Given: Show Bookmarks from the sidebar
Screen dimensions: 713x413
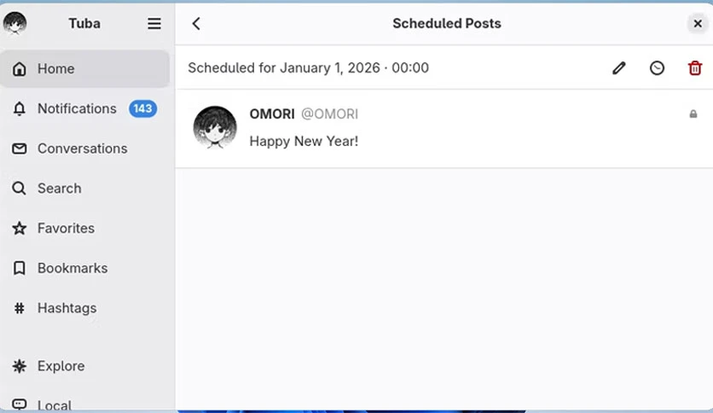Looking at the screenshot, I should tap(85, 268).
